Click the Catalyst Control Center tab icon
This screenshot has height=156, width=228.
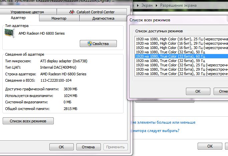pos(71,12)
